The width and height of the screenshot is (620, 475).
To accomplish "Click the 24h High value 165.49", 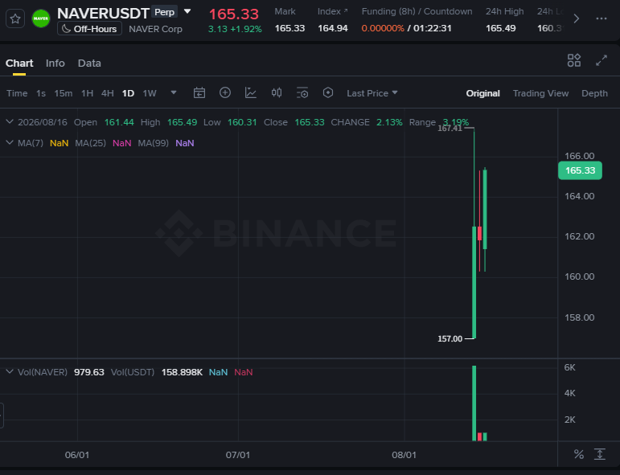I will 501,28.
